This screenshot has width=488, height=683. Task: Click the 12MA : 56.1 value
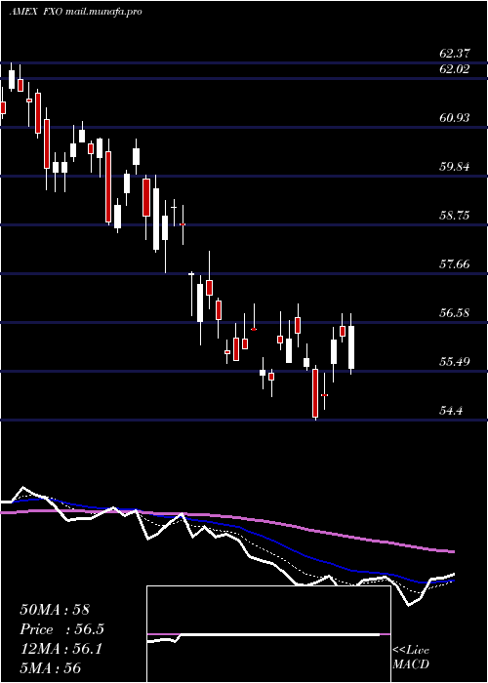point(61,649)
